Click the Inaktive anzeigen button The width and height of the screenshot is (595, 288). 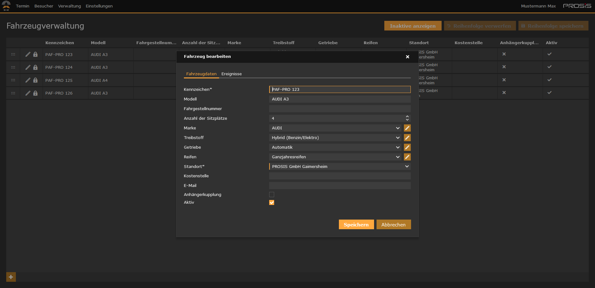413,26
